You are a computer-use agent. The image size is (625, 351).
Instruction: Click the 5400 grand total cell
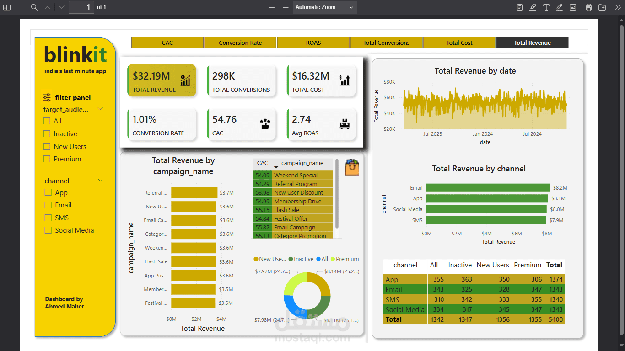click(555, 319)
